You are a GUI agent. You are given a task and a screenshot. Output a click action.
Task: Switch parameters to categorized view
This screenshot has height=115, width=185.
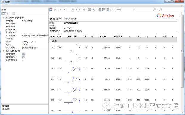pos(4,14)
